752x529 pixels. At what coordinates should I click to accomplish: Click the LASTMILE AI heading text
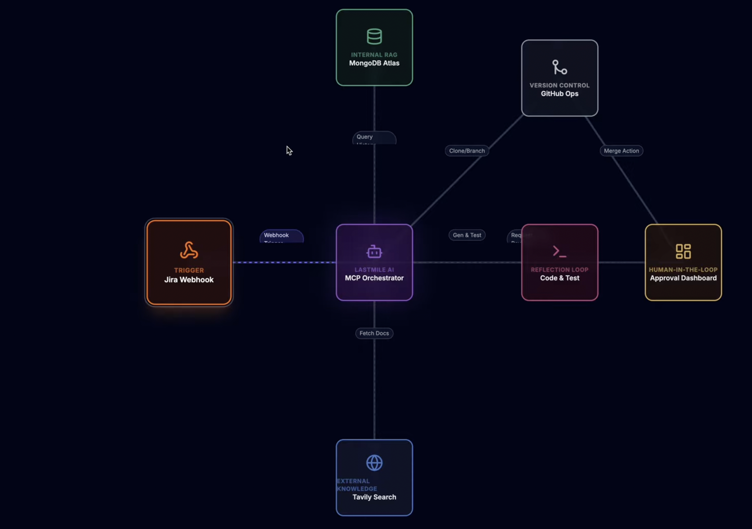pyautogui.click(x=374, y=270)
